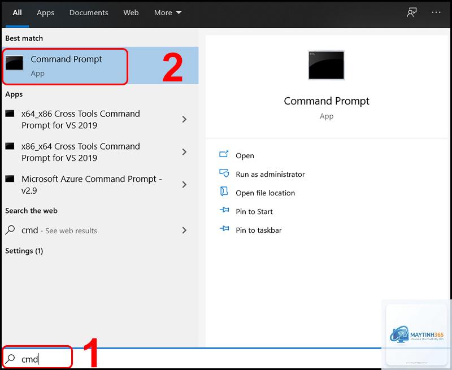This screenshot has width=452, height=370.
Task: Expand the cmd web results arrow
Action: (x=185, y=230)
